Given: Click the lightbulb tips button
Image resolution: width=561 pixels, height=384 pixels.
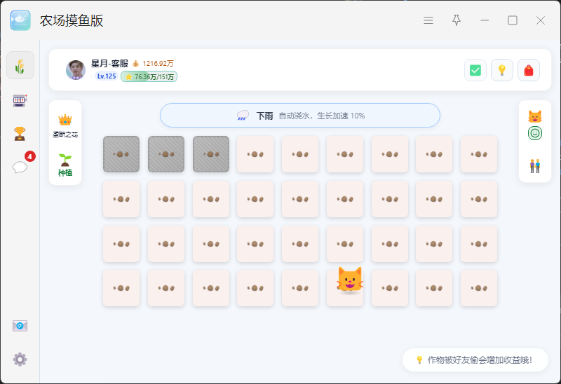Looking at the screenshot, I should [x=502, y=70].
